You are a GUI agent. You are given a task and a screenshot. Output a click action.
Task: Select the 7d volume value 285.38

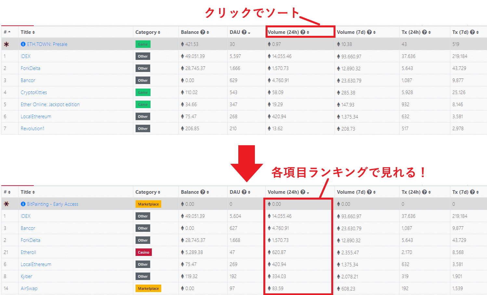pos(348,93)
